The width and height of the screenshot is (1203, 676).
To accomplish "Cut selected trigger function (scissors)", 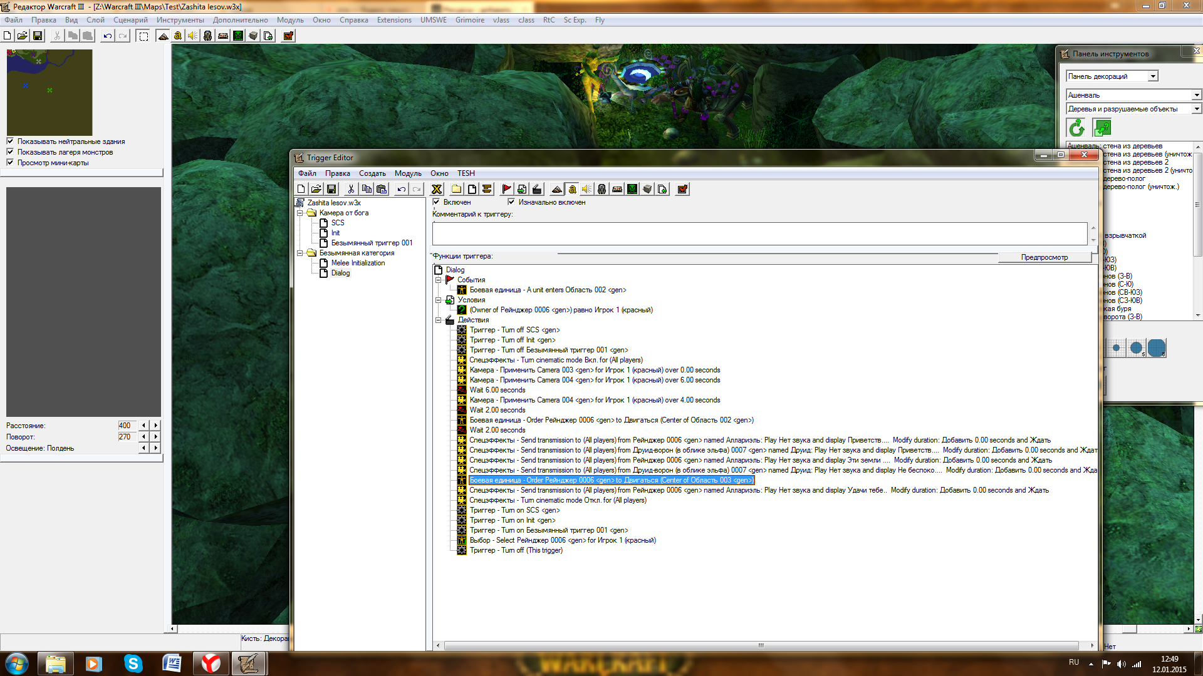I will tap(351, 189).
